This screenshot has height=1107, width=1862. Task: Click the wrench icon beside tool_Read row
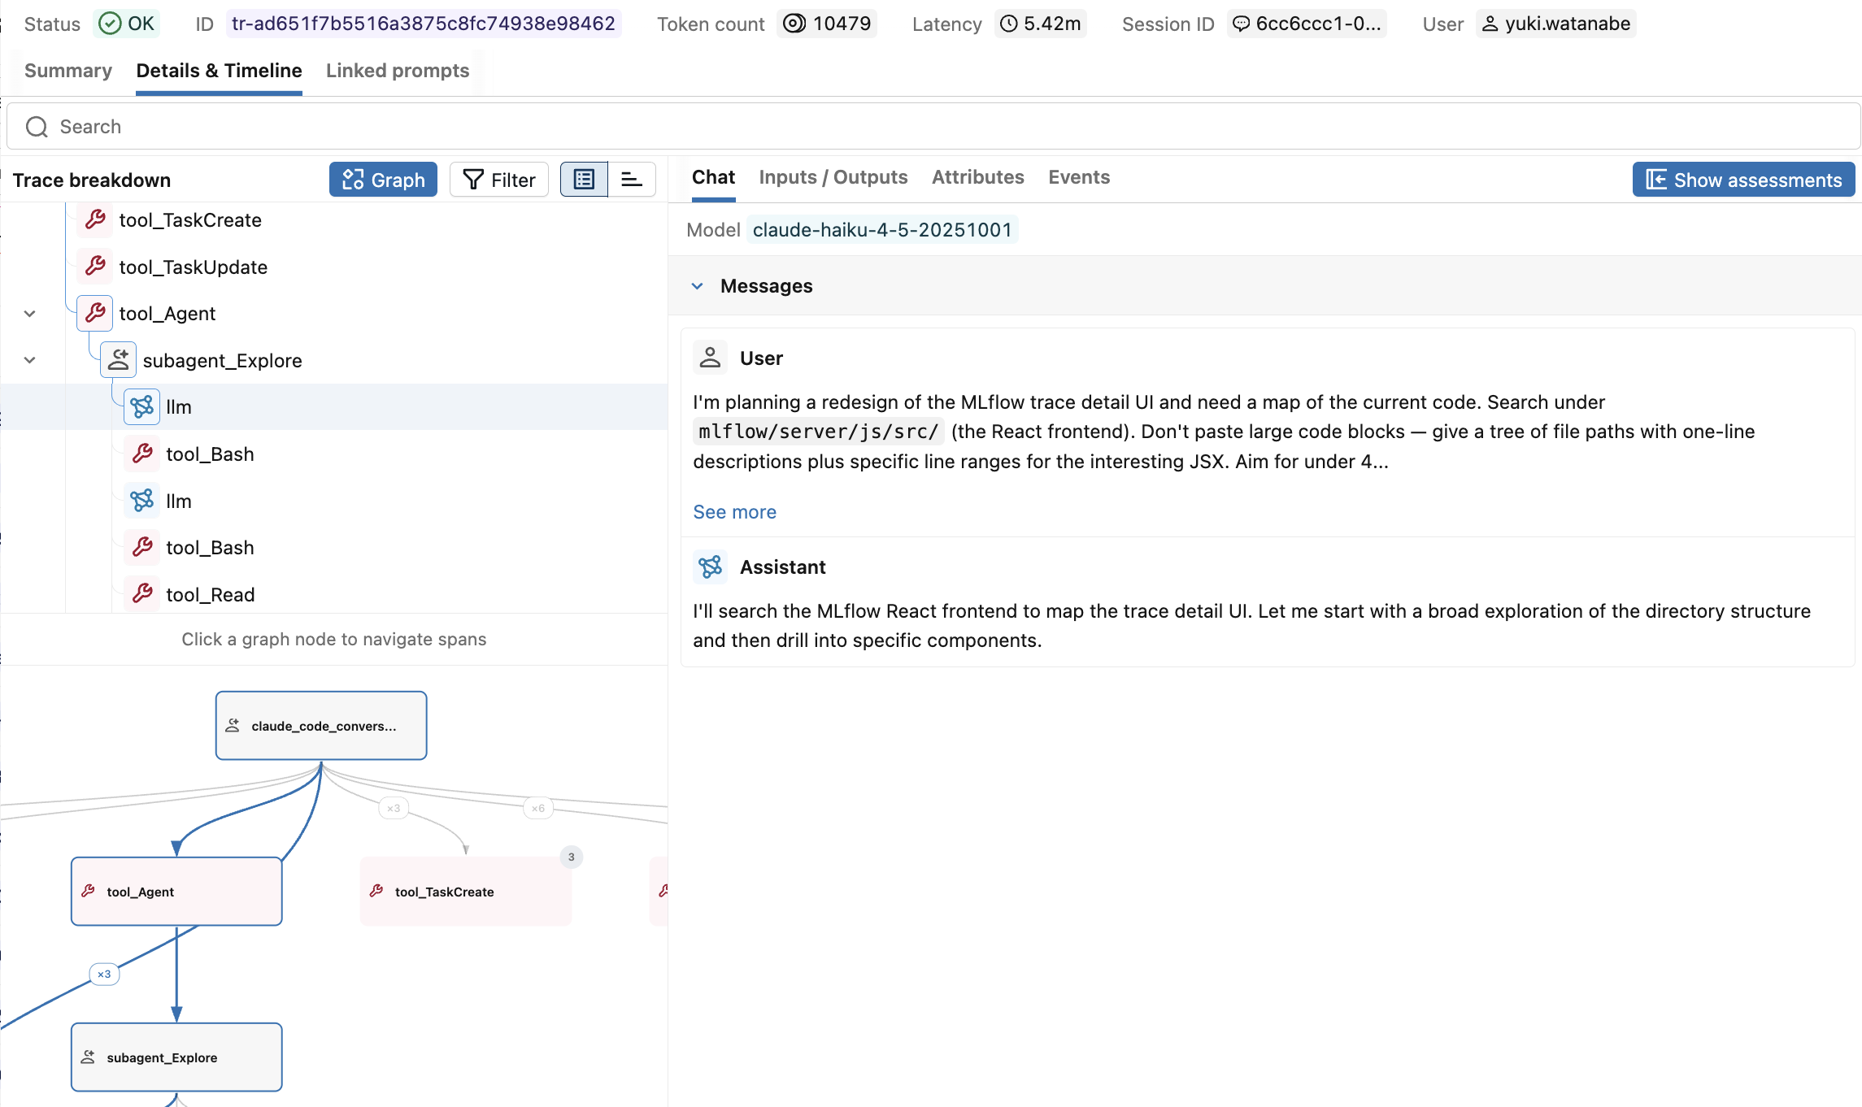pyautogui.click(x=142, y=594)
